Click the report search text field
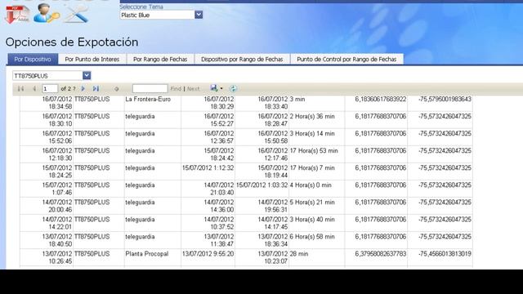Screen dimensions: 523x294 (150, 88)
